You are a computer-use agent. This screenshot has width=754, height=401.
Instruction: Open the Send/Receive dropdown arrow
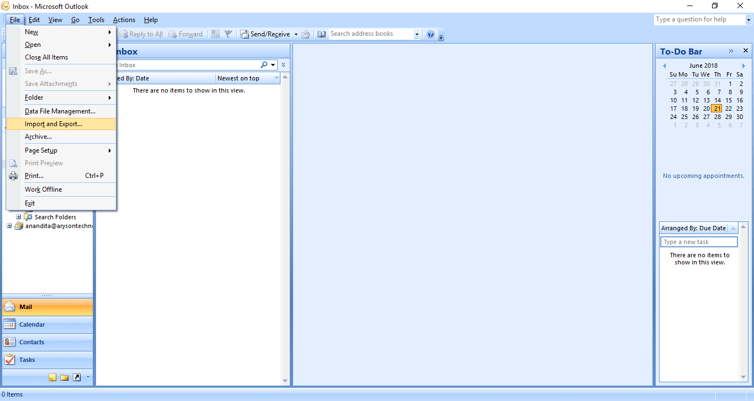point(296,34)
